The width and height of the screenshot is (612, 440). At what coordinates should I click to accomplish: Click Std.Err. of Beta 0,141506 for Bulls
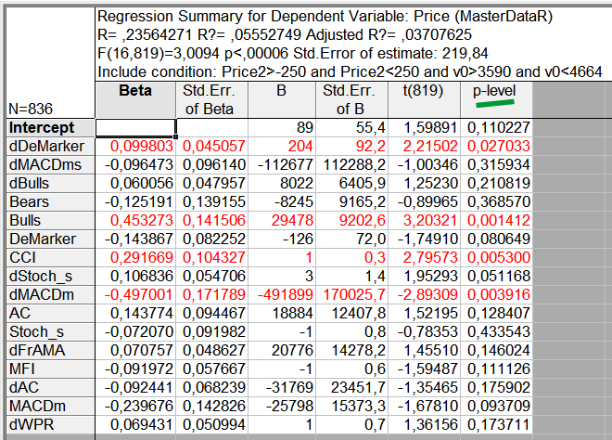pos(212,220)
